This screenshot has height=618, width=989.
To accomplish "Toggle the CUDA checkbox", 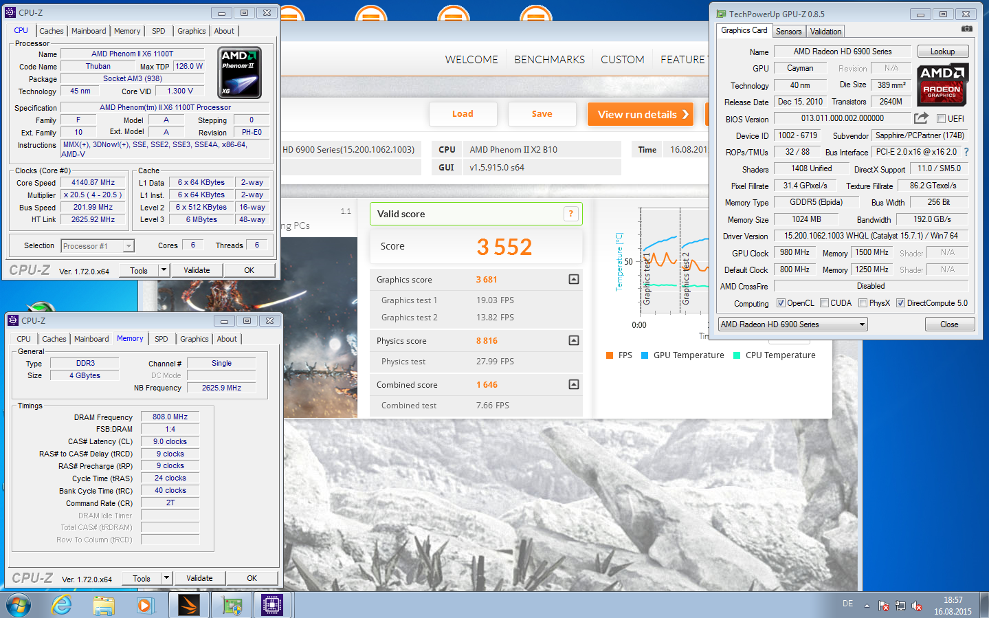I will [x=824, y=303].
